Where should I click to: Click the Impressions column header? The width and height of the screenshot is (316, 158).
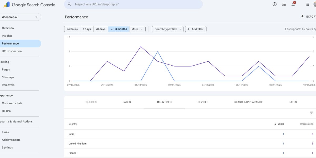307,124
